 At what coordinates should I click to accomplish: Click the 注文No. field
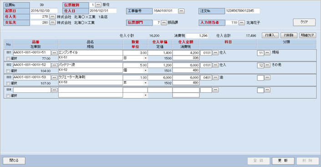243,11
